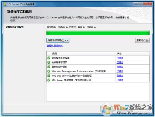Select 安装程序支持规则 step in left pane
This screenshot has width=155, height=117.
click(x=14, y=27)
